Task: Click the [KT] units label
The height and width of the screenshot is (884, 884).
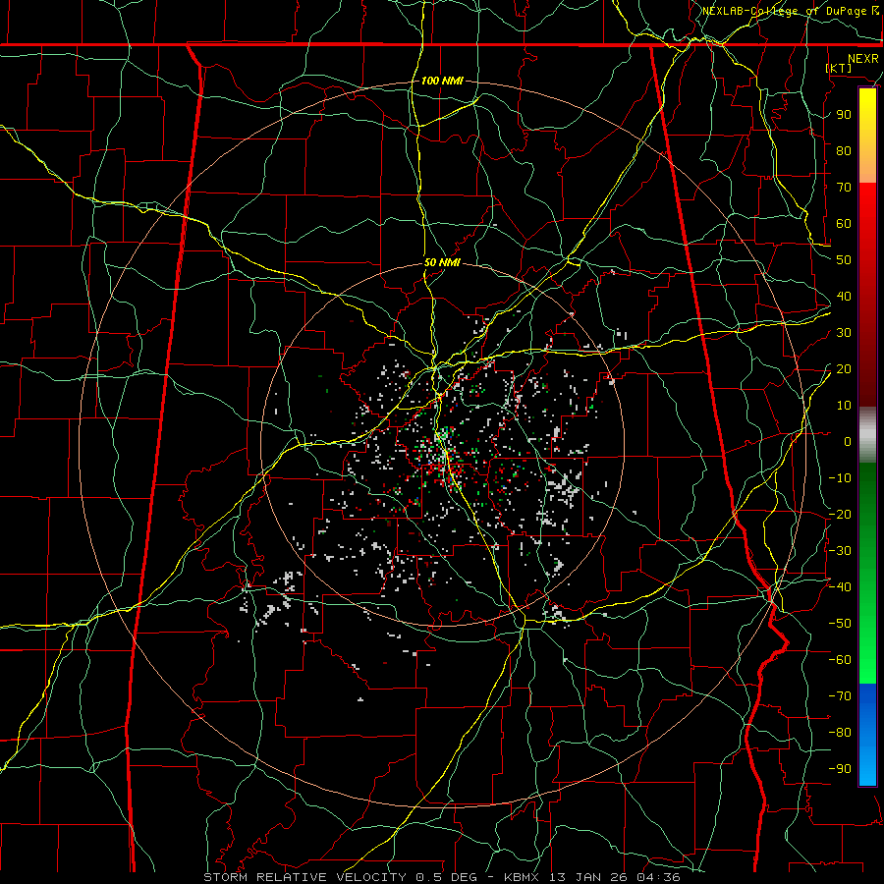Action: pyautogui.click(x=839, y=68)
